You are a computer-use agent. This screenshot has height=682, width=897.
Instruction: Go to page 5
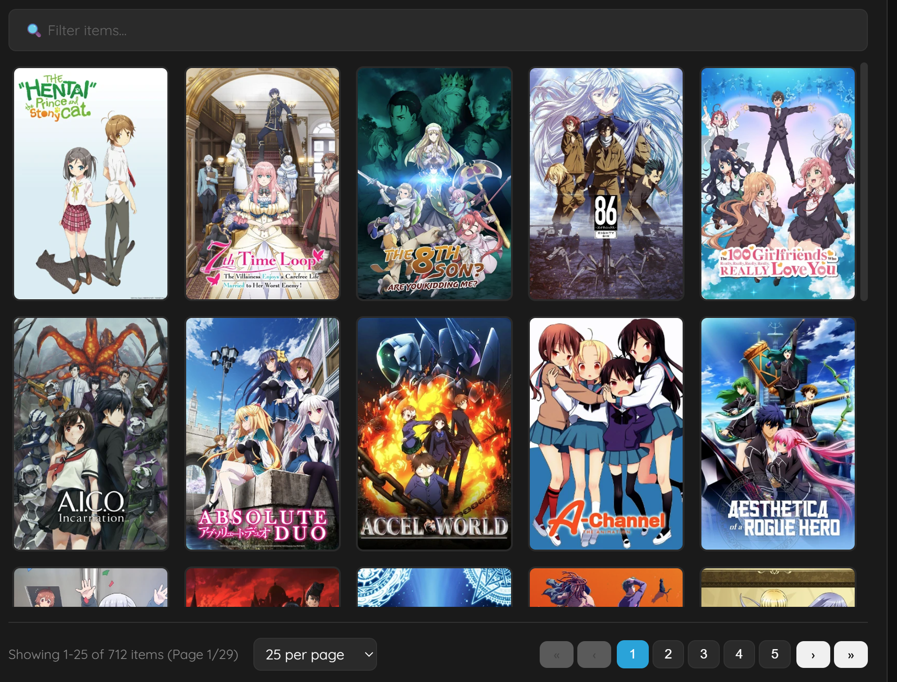tap(775, 654)
